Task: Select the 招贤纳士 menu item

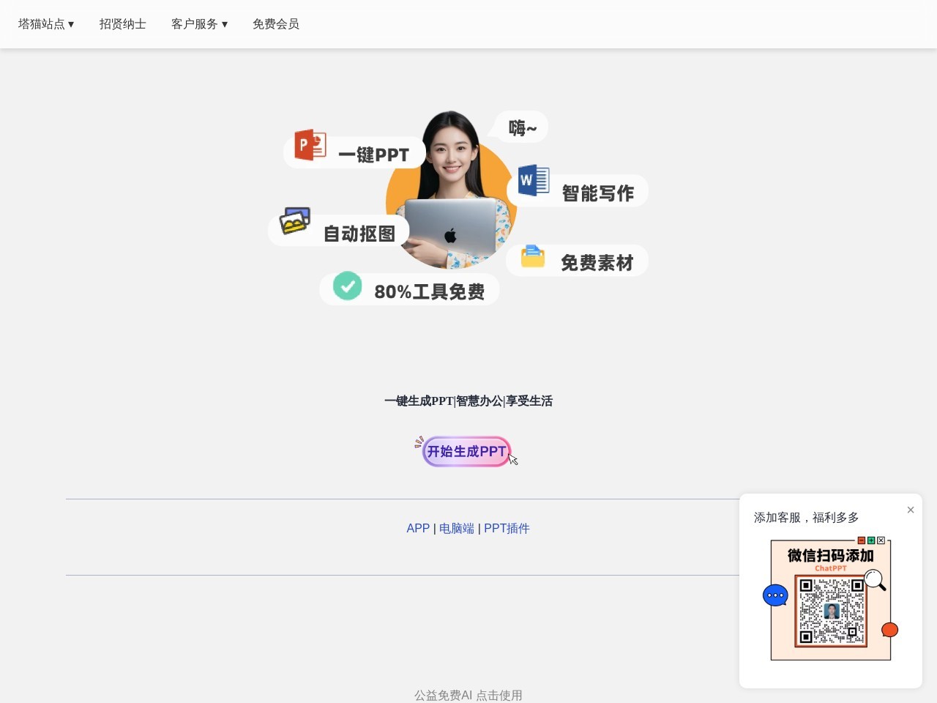Action: coord(122,23)
